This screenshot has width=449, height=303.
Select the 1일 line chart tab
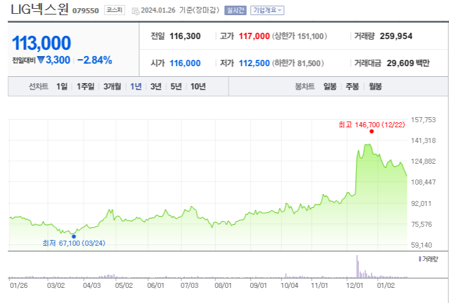62,86
